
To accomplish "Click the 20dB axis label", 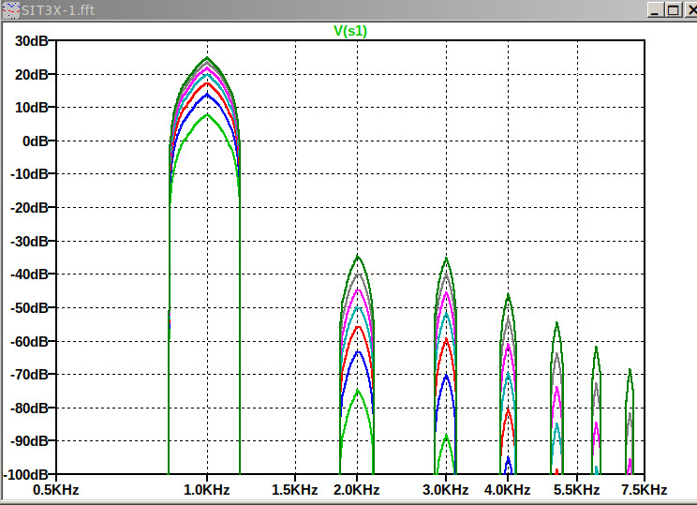I will (31, 74).
